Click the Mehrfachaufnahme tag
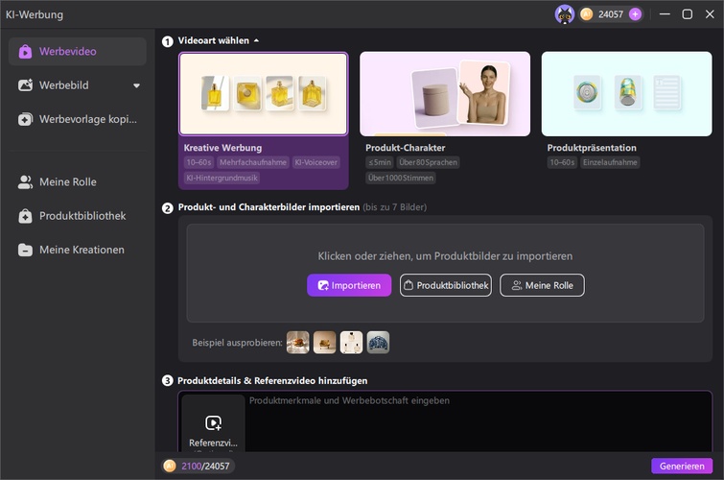Screen dimensions: 724x480 (253, 162)
